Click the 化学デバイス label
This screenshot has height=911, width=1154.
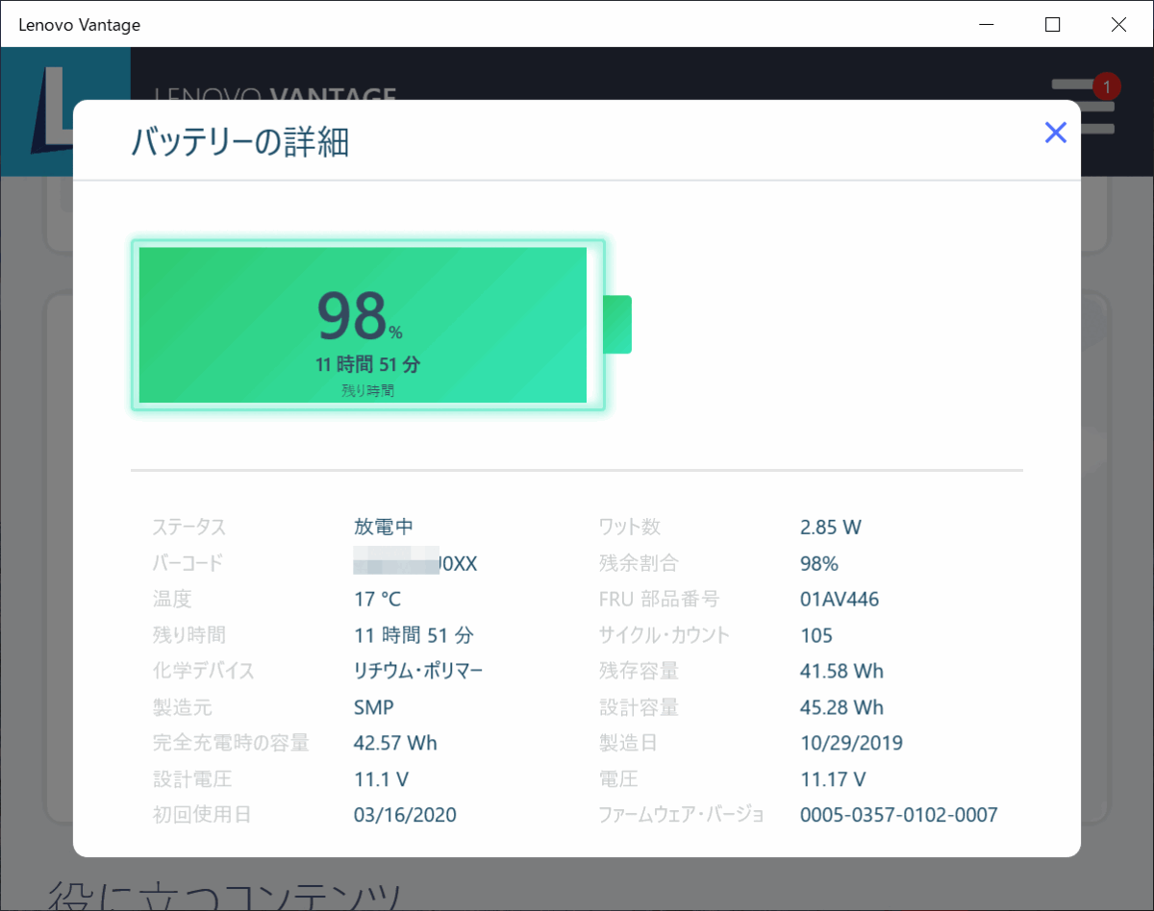point(204,671)
